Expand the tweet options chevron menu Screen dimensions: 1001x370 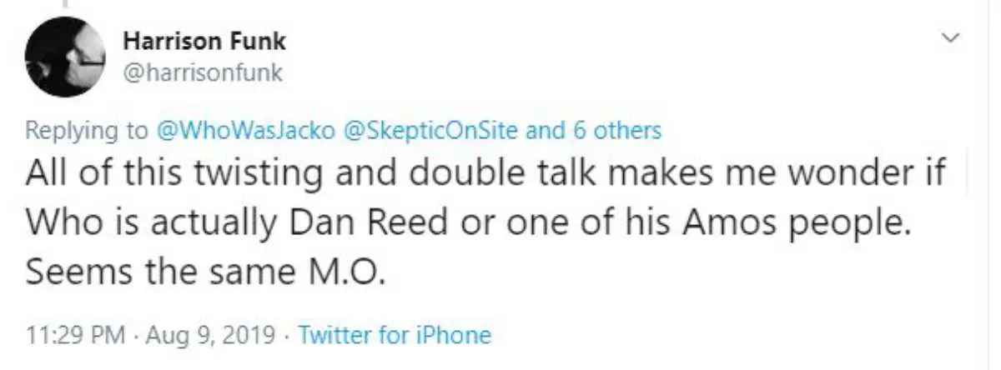948,37
